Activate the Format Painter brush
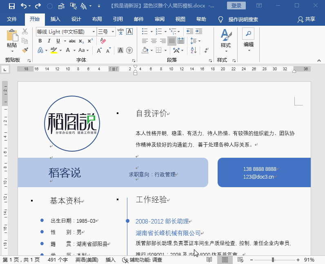325x264 pixels. [x=25, y=50]
